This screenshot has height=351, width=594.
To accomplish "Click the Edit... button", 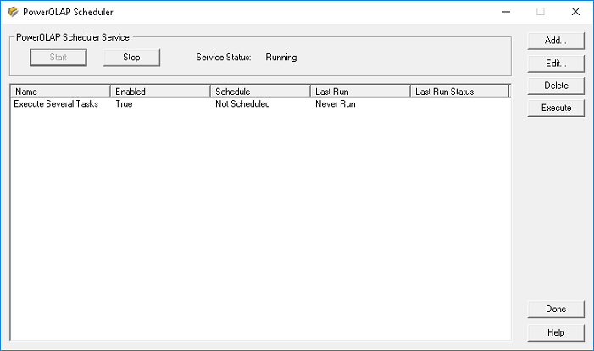I will tap(555, 64).
